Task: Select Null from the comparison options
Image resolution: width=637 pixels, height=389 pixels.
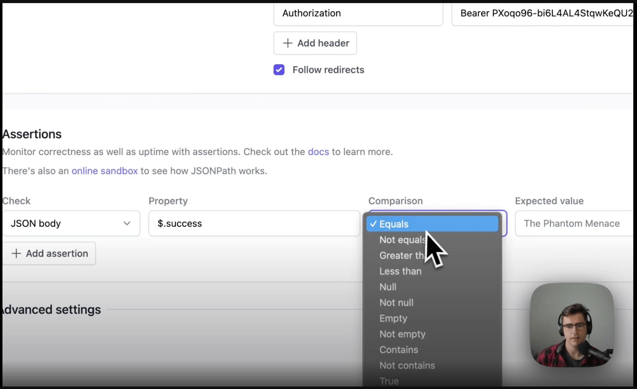Action: pos(388,287)
